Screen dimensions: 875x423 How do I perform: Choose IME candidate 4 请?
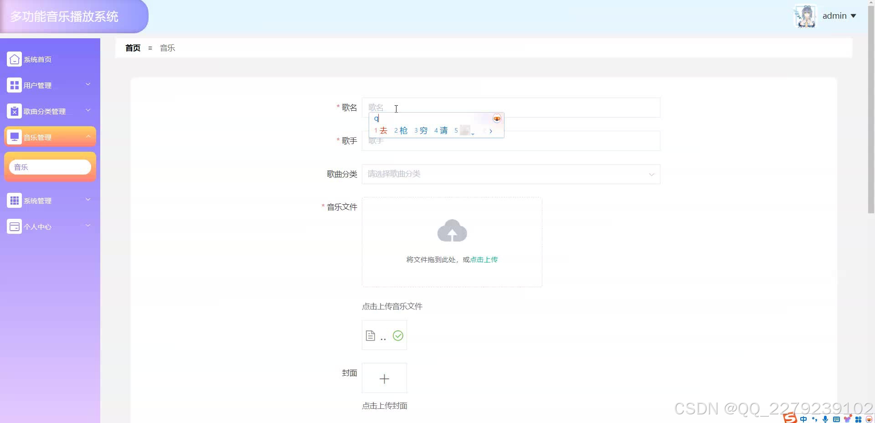point(441,131)
